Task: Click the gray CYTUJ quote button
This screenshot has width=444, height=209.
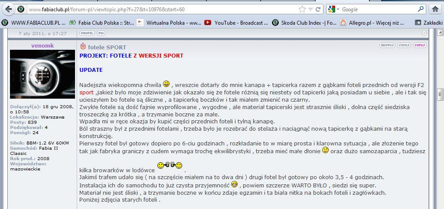Action: 404,45
